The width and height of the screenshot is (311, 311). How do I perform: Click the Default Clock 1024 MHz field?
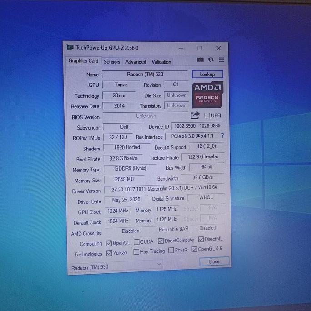click(x=118, y=221)
